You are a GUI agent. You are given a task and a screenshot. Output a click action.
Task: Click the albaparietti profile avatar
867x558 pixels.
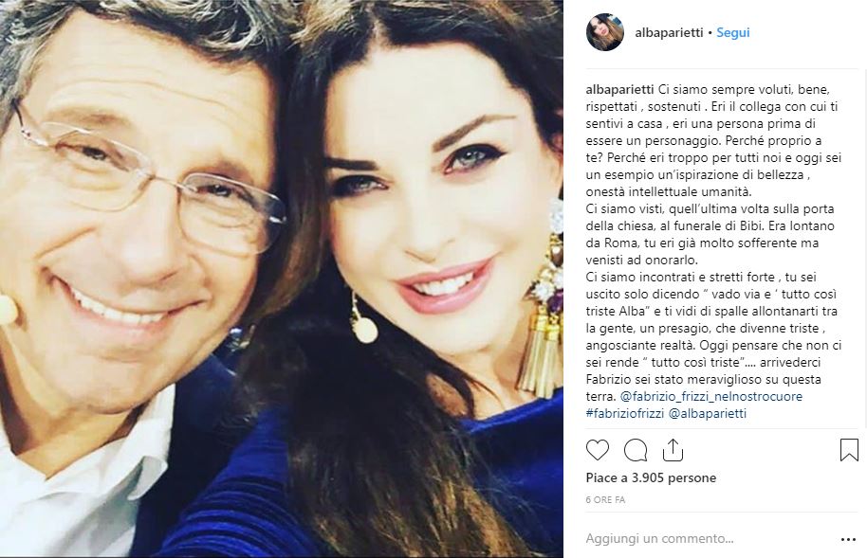pyautogui.click(x=605, y=32)
